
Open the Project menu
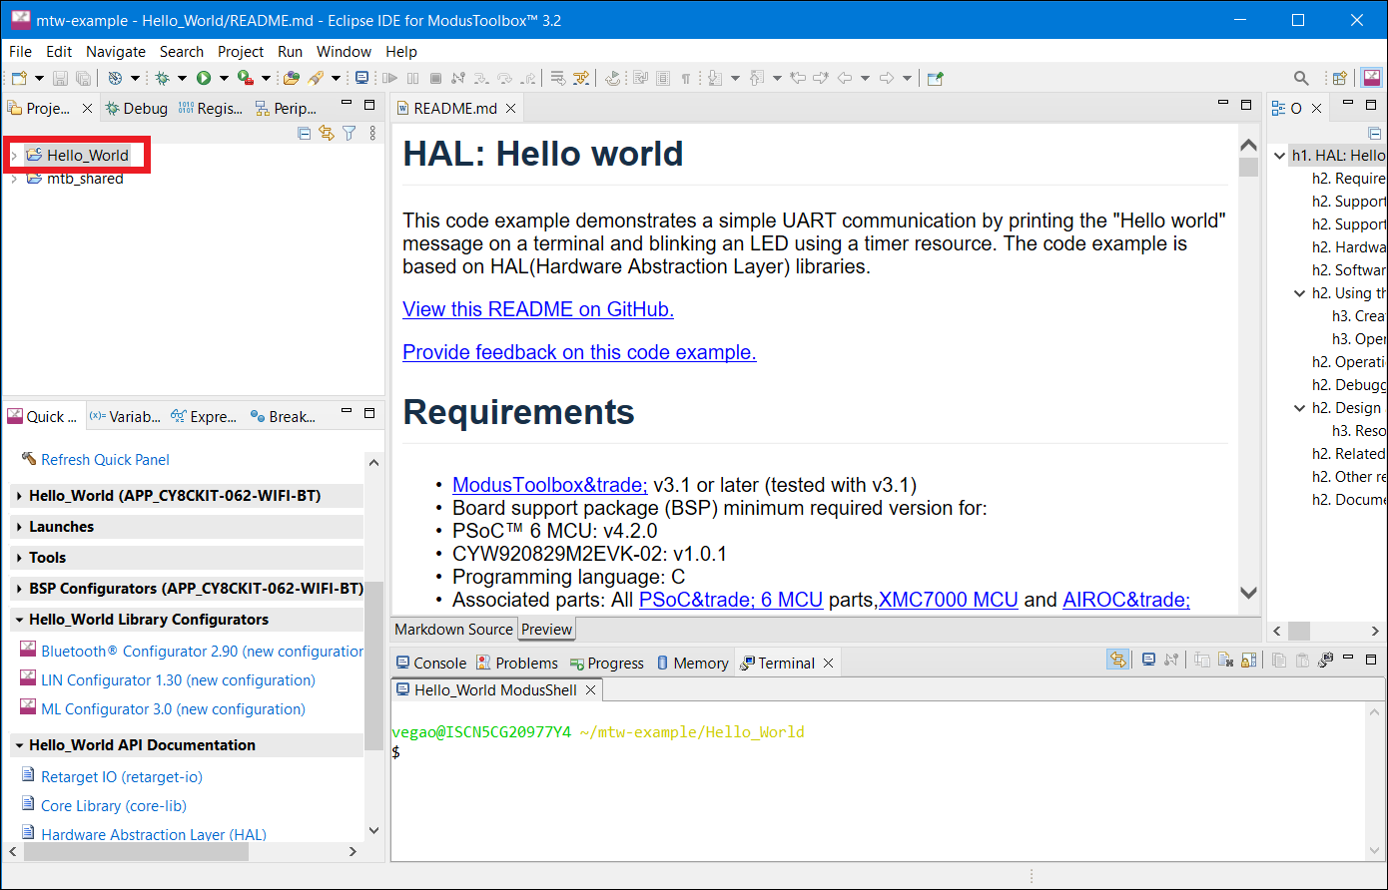[x=241, y=51]
